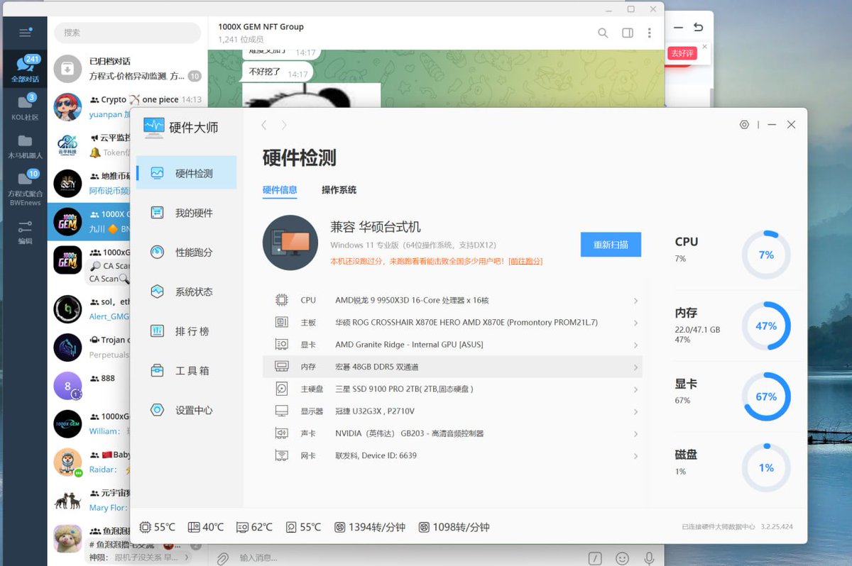
Task: Open the 设置中心 settings section
Action: click(x=186, y=410)
